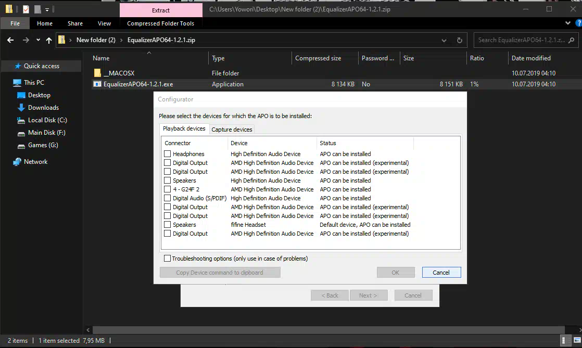Viewport: 582px width, 348px height.
Task: Check Digital Audio (S/PDIF) checkbox
Action: tap(168, 198)
